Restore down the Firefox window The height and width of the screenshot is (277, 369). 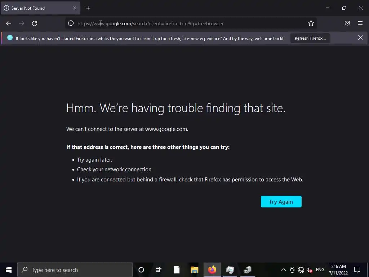click(x=344, y=8)
